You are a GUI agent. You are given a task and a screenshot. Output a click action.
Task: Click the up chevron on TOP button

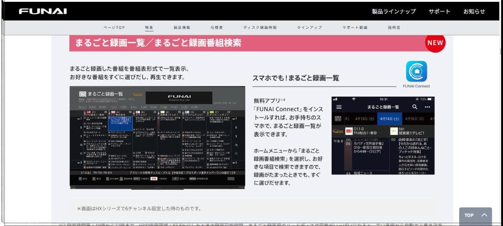coord(484,215)
